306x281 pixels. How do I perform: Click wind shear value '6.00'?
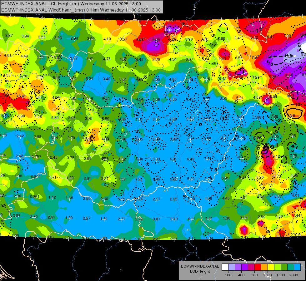point(191,199)
